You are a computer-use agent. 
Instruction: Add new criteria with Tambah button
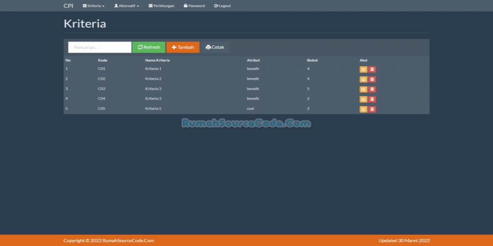[183, 47]
